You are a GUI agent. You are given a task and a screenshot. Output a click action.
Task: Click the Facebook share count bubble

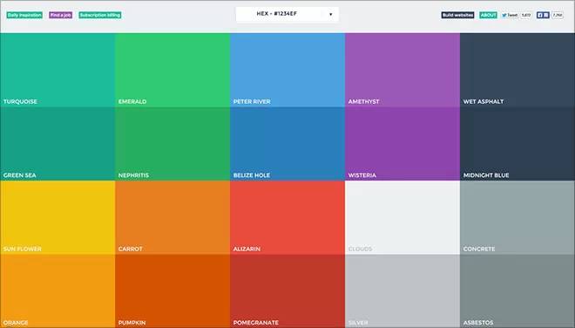click(x=558, y=15)
